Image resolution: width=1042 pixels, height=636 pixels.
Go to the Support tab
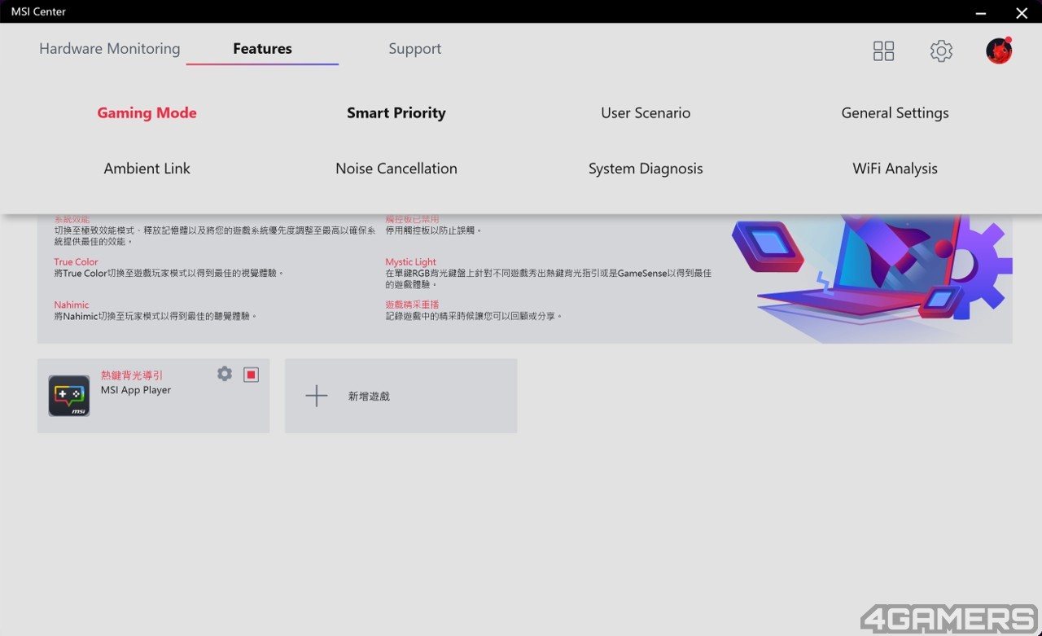click(415, 49)
